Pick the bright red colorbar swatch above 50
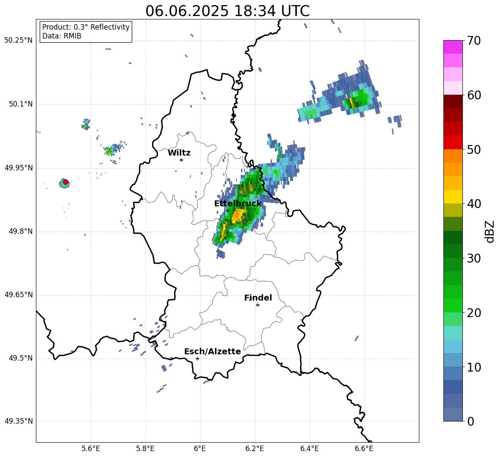Image resolution: width=500 pixels, height=457 pixels. tap(453, 142)
